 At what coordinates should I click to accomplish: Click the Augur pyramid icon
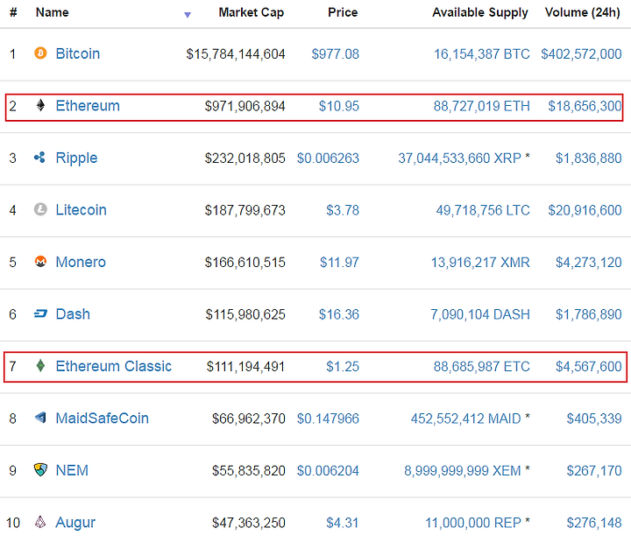pyautogui.click(x=40, y=522)
